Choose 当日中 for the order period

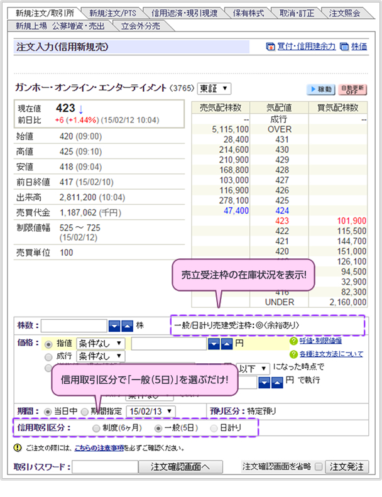(48, 412)
